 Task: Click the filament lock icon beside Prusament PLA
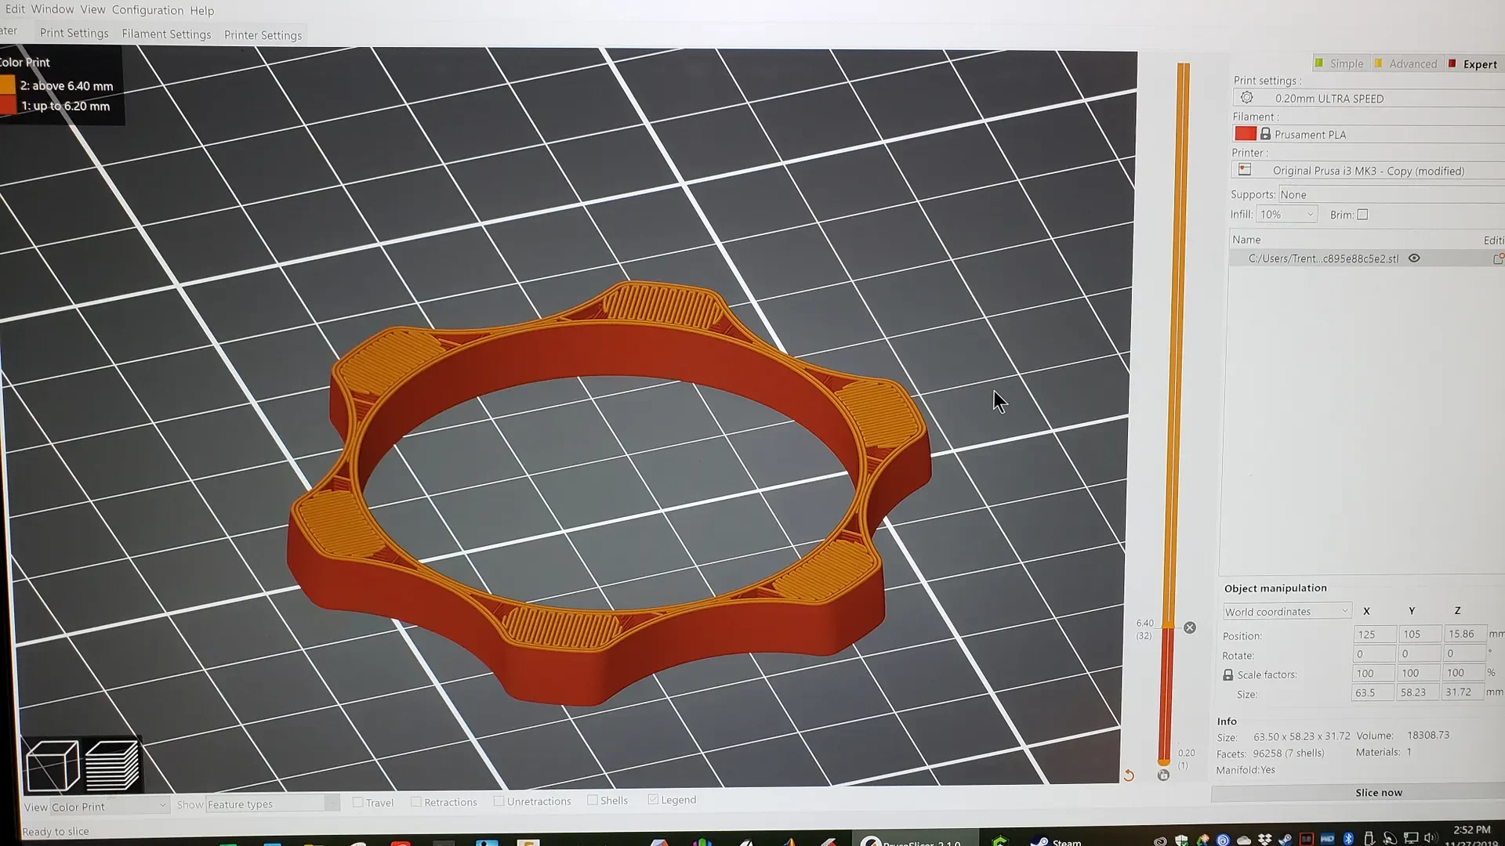[x=1265, y=134]
